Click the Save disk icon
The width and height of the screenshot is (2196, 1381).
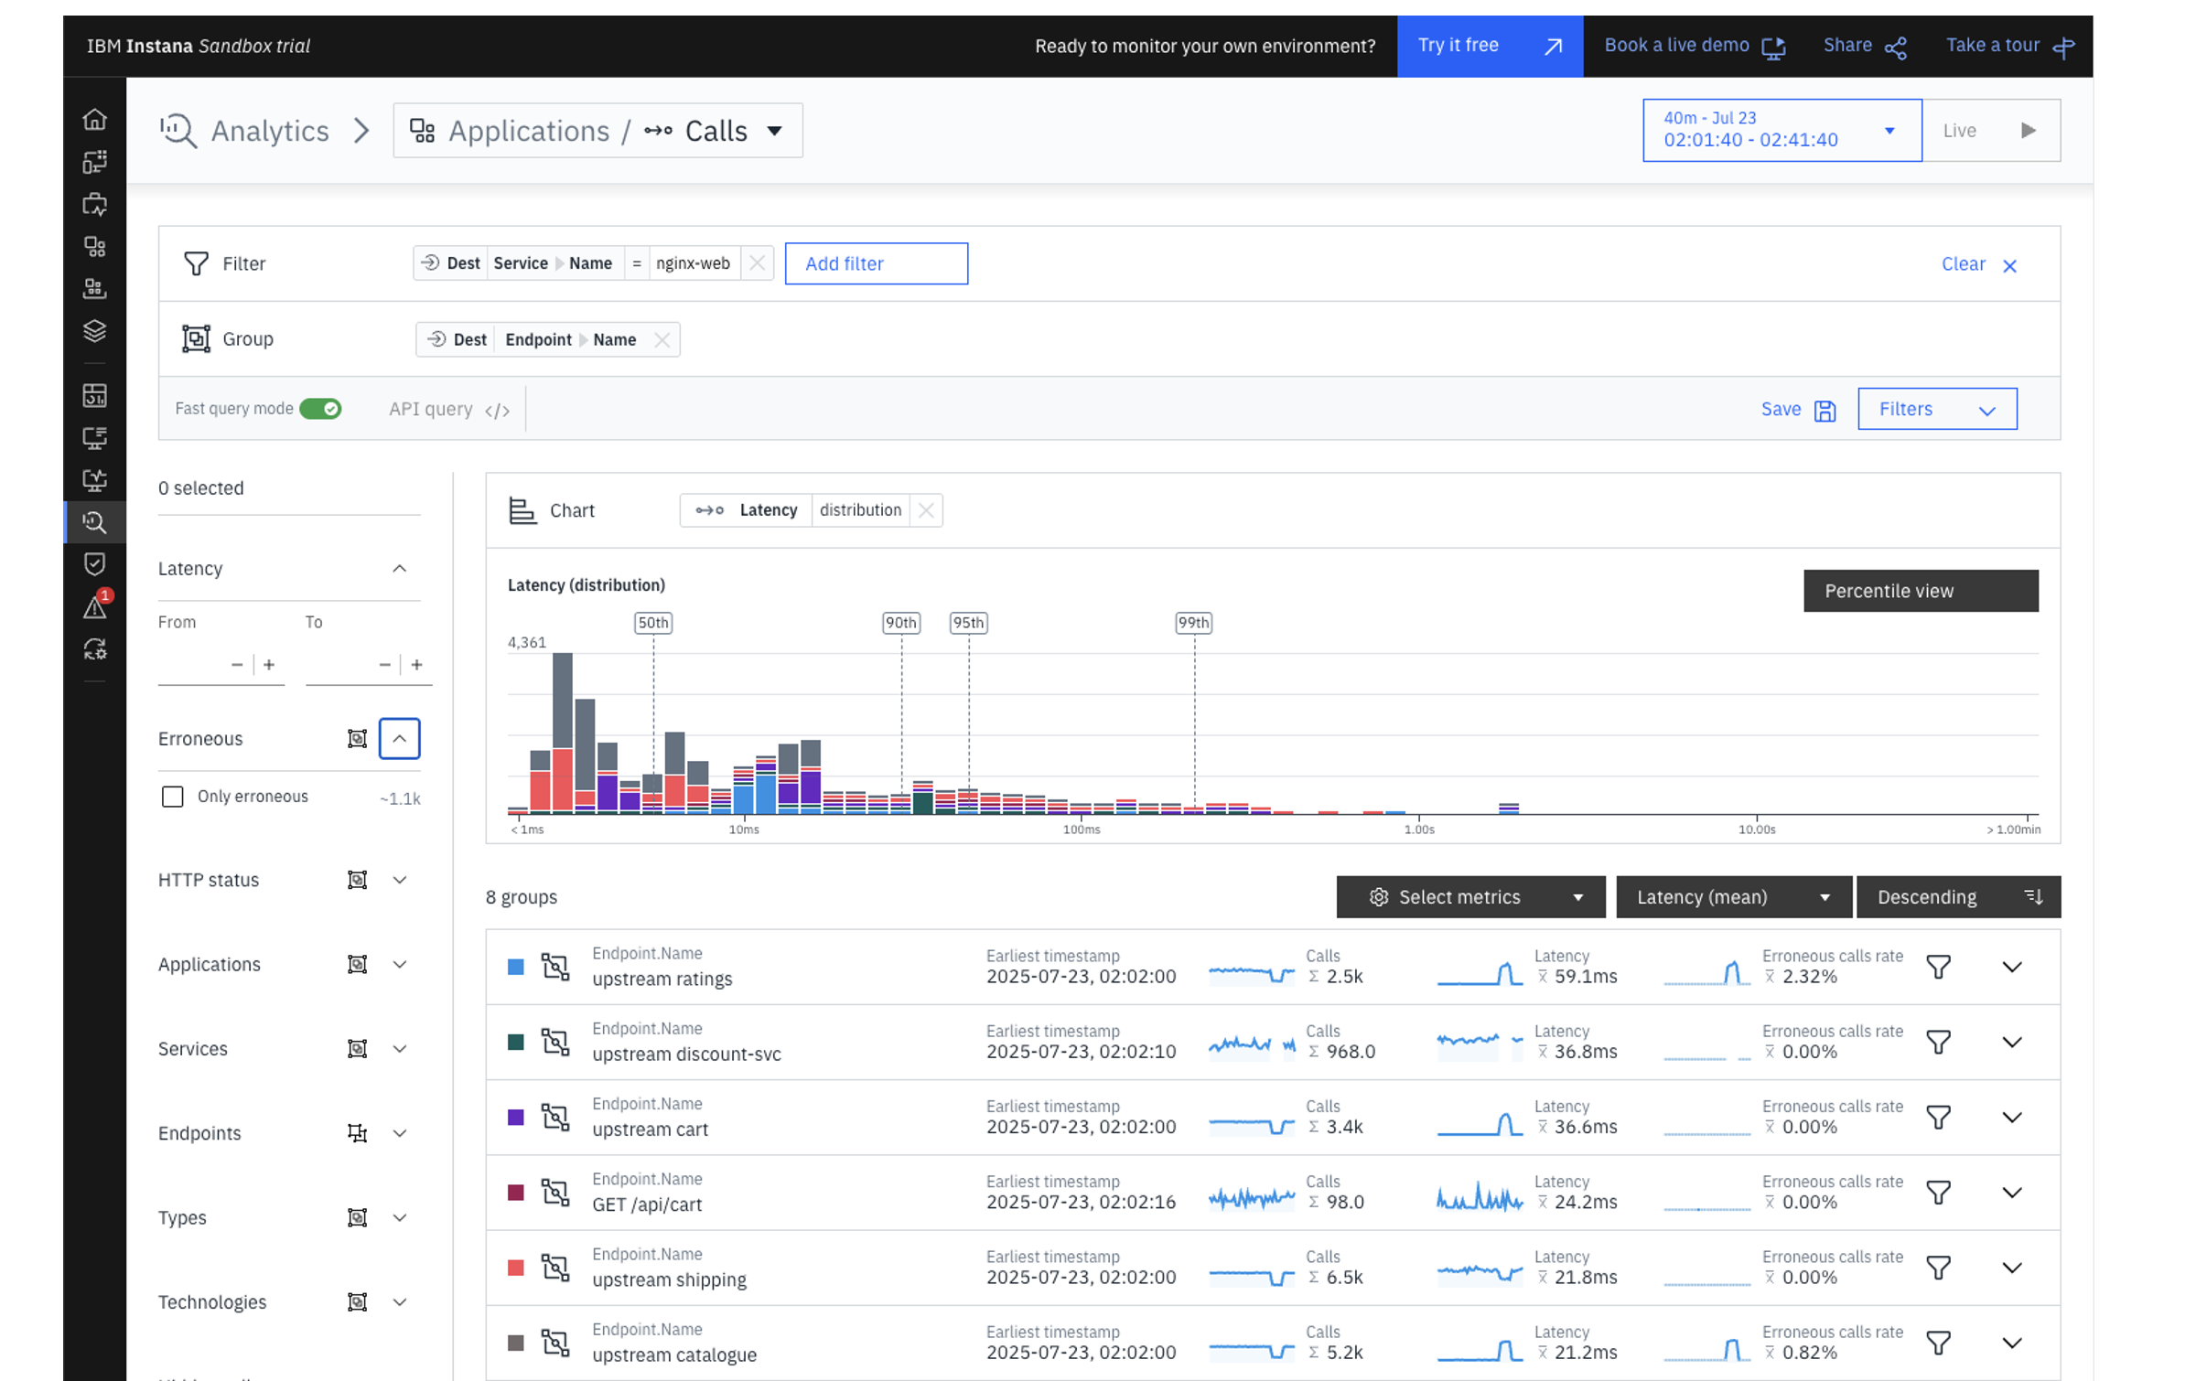[x=1825, y=411]
